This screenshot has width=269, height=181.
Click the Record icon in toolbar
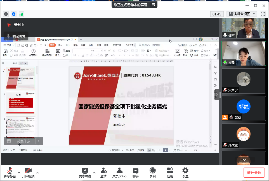(152, 171)
